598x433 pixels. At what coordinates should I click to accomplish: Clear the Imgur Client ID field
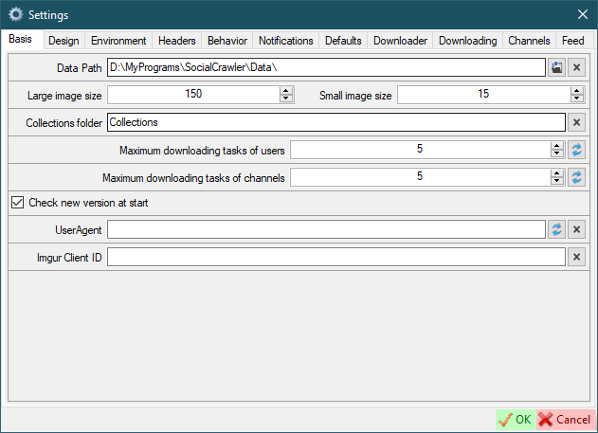pos(576,257)
